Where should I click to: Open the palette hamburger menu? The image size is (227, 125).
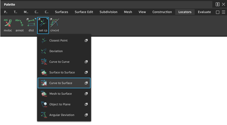tap(224, 12)
